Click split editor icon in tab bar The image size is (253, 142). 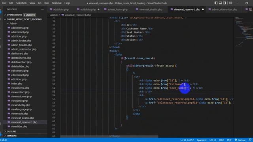point(251,9)
